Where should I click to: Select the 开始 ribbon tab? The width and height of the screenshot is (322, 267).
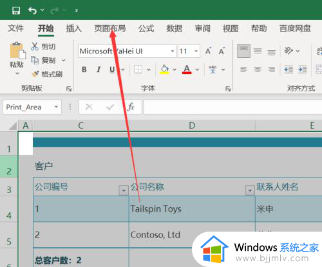pos(46,28)
